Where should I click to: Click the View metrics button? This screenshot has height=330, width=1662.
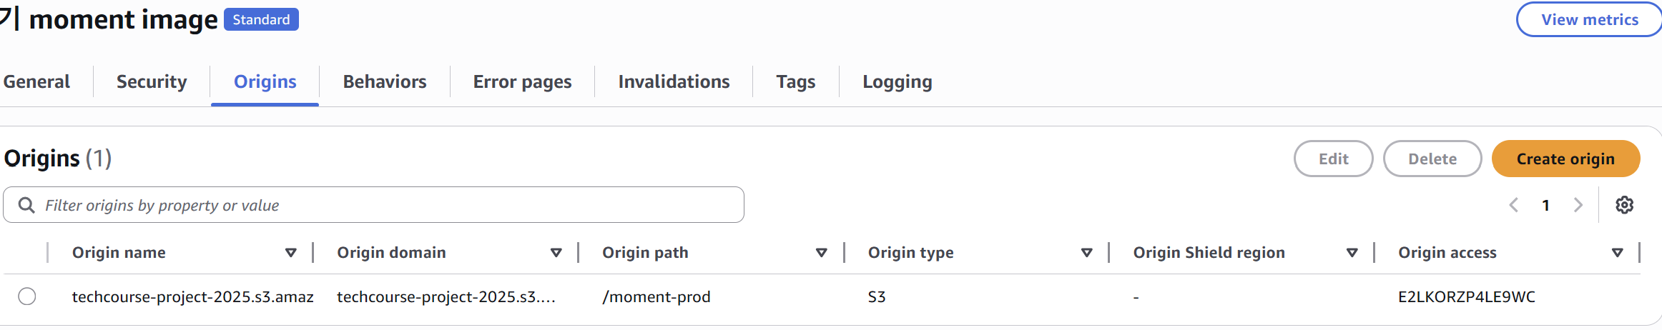click(1589, 20)
